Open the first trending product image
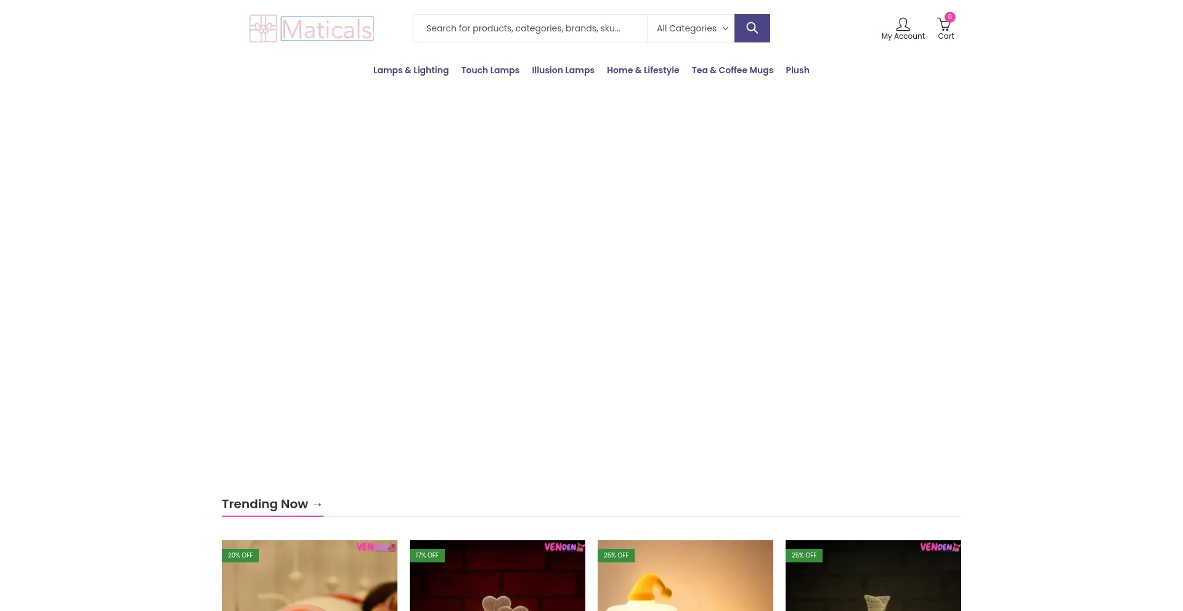This screenshot has height=611, width=1183. click(309, 585)
